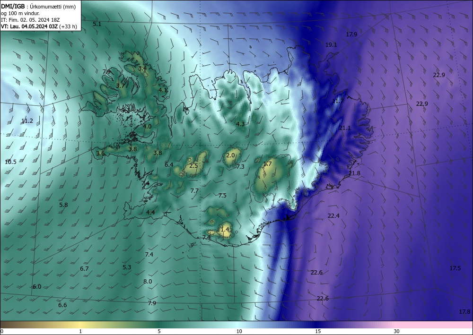Click the 3.7 precipitation value
Viewport: 473px width, 335px height.
click(120, 86)
